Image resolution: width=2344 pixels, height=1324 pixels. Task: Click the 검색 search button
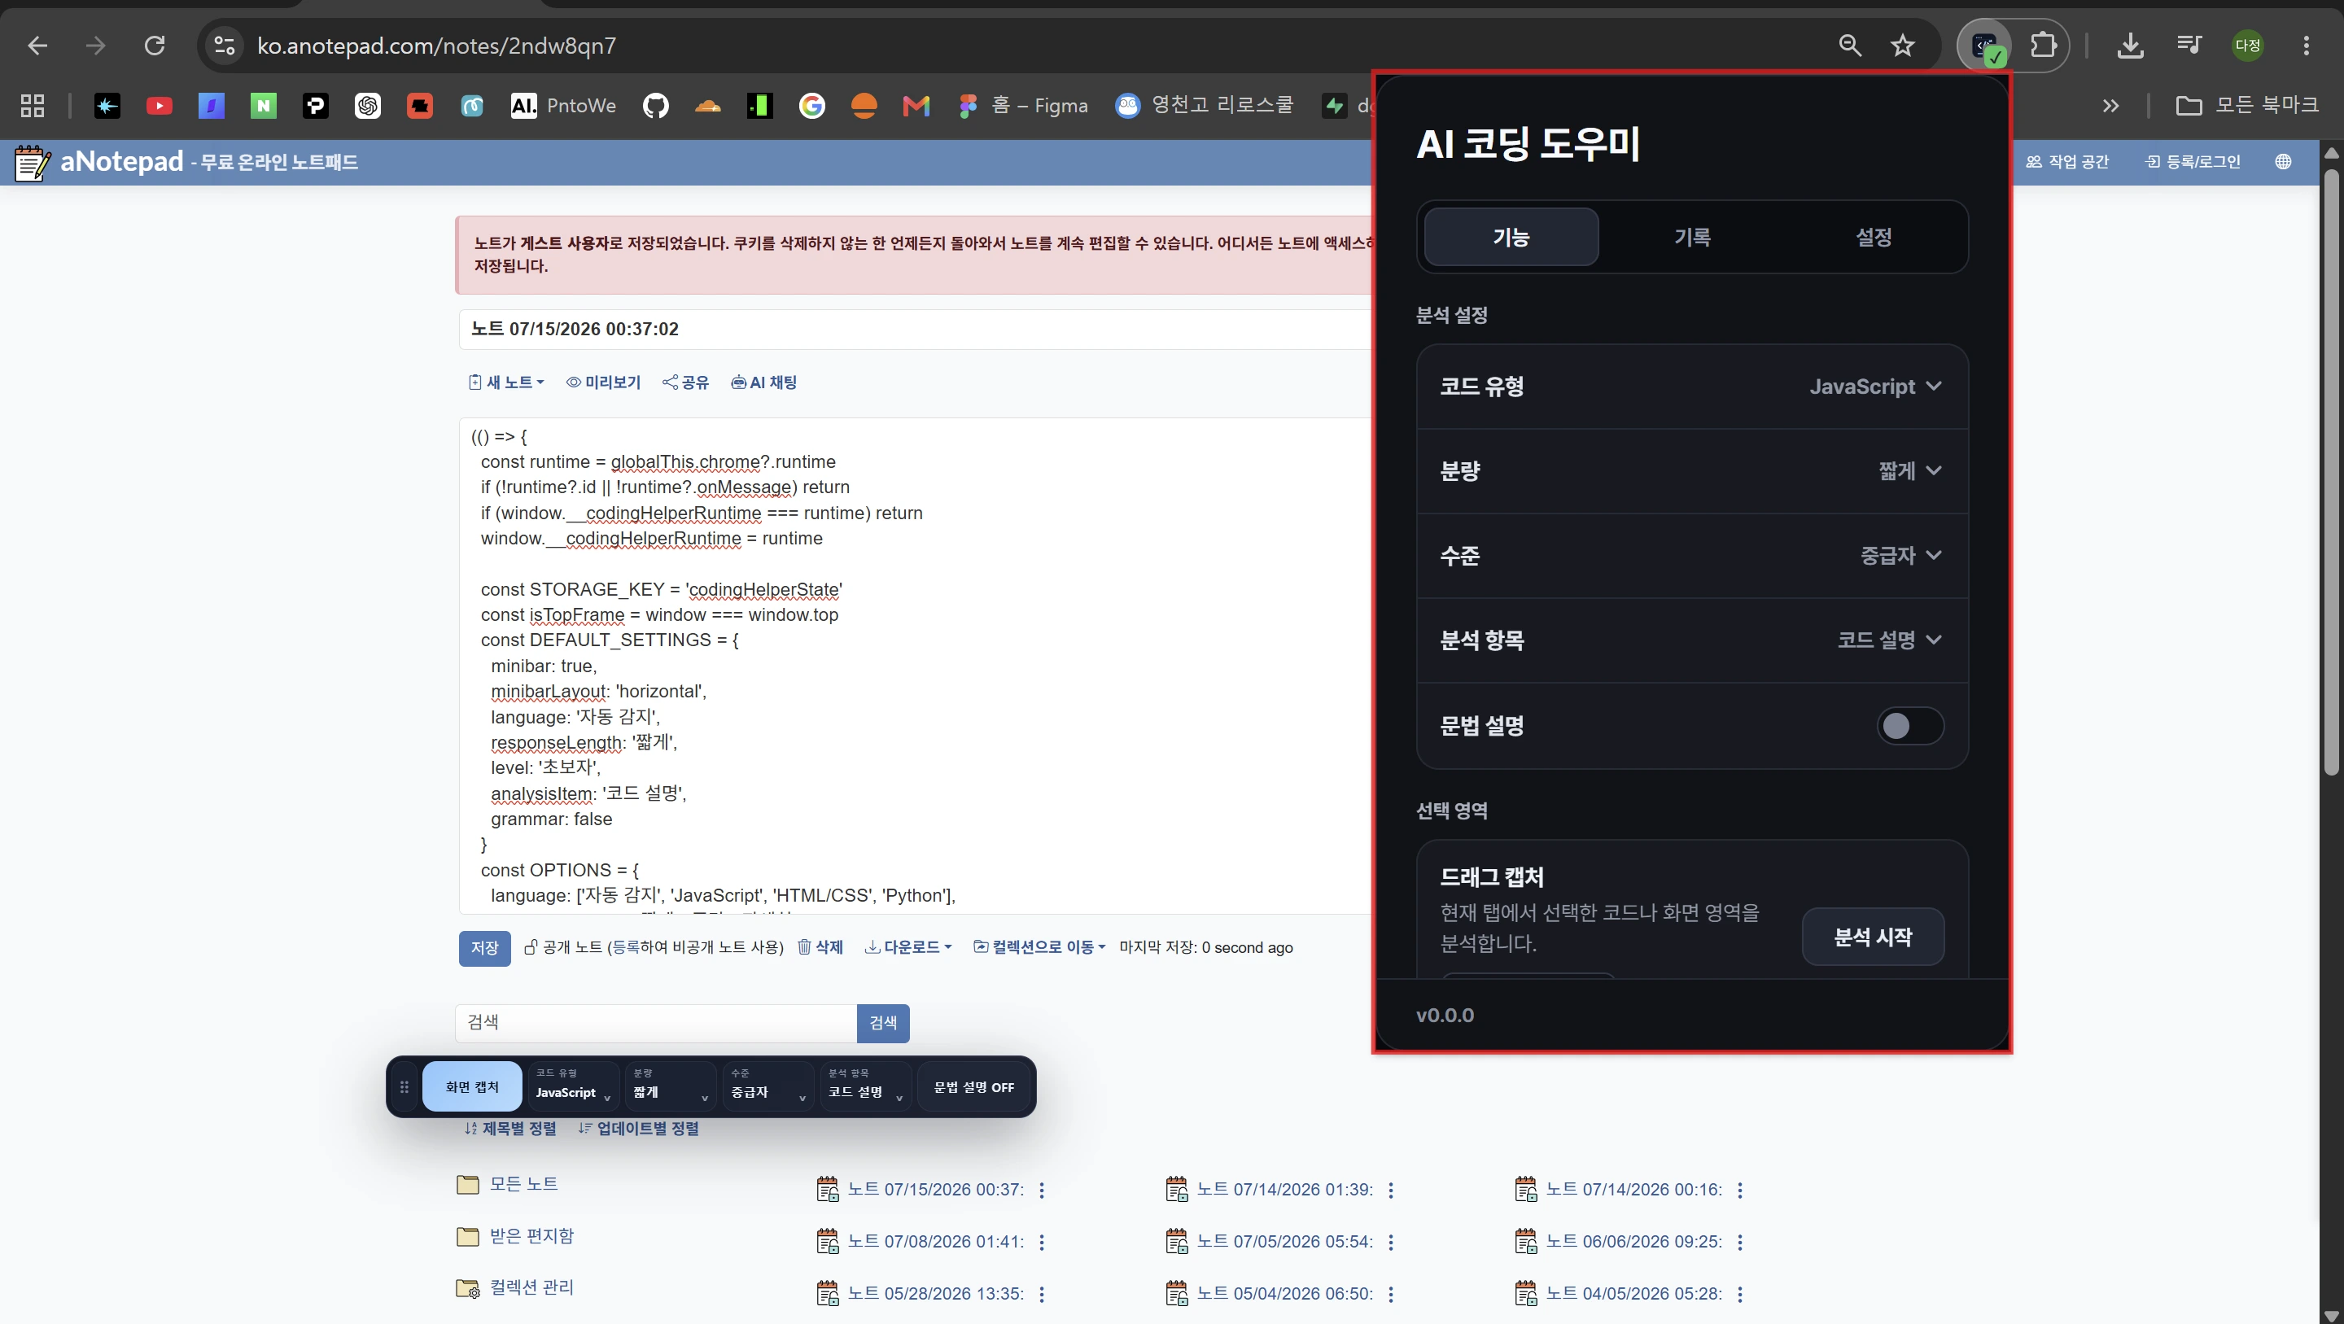click(x=882, y=1023)
